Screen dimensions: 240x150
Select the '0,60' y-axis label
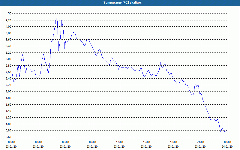tap(8, 137)
